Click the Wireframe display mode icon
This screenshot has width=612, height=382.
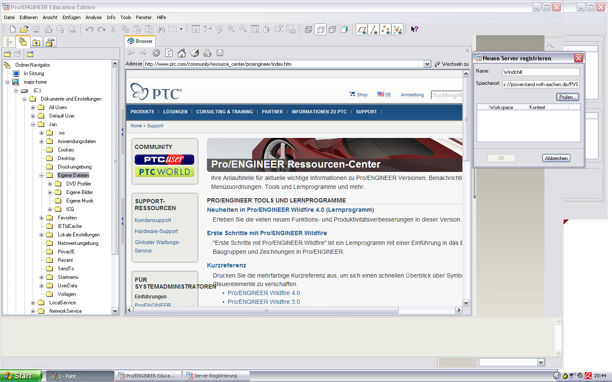pyautogui.click(x=309, y=29)
